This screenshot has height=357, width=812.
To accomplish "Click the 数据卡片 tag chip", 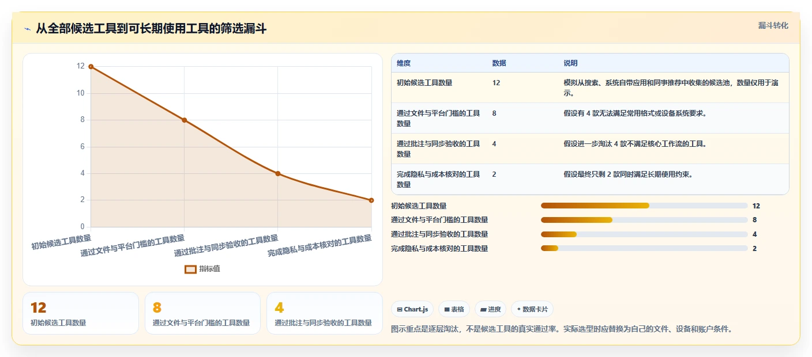I will [x=532, y=309].
